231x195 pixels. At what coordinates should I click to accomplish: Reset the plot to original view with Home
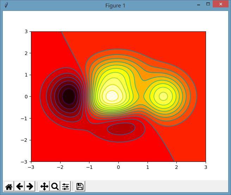[x=9, y=186]
